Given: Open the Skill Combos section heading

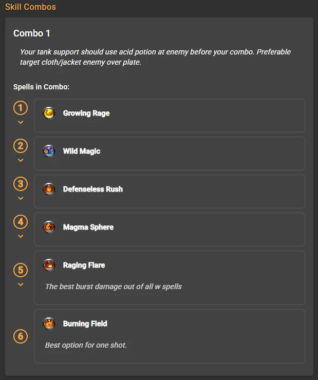Looking at the screenshot, I should 30,7.
